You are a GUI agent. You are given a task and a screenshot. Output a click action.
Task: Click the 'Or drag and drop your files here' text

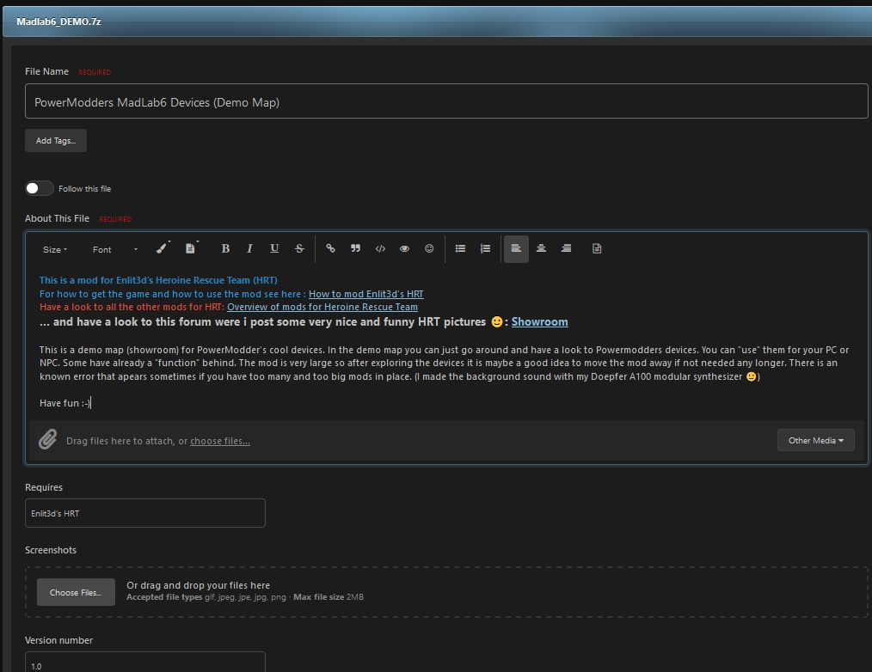[198, 585]
